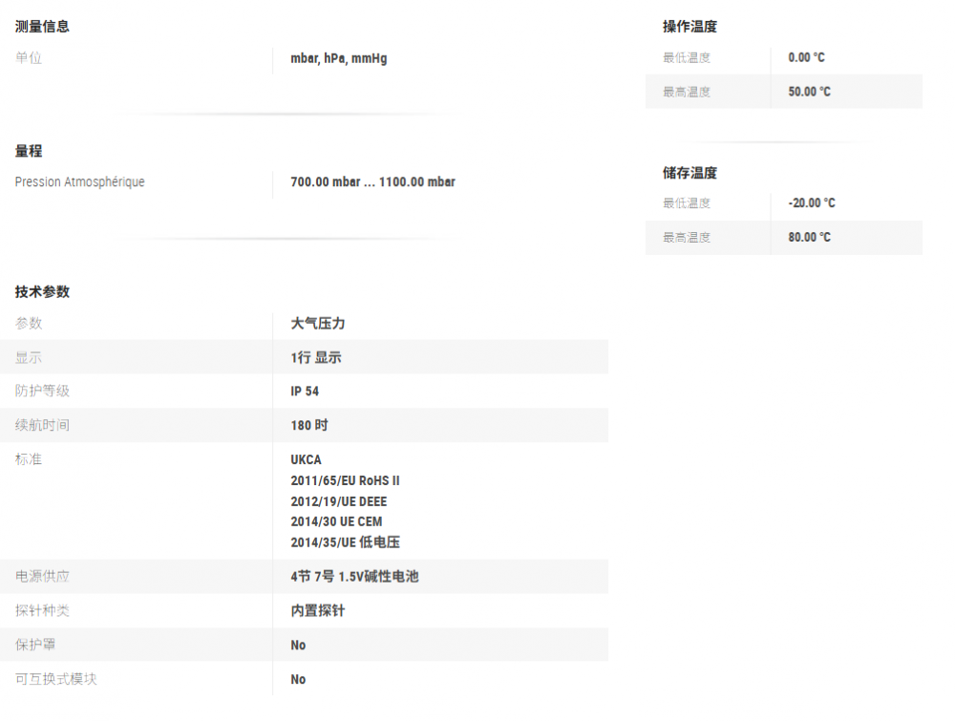The height and width of the screenshot is (722, 955).
Task: Click the 2014/35/UE 低电压 standard line
Action: click(345, 542)
